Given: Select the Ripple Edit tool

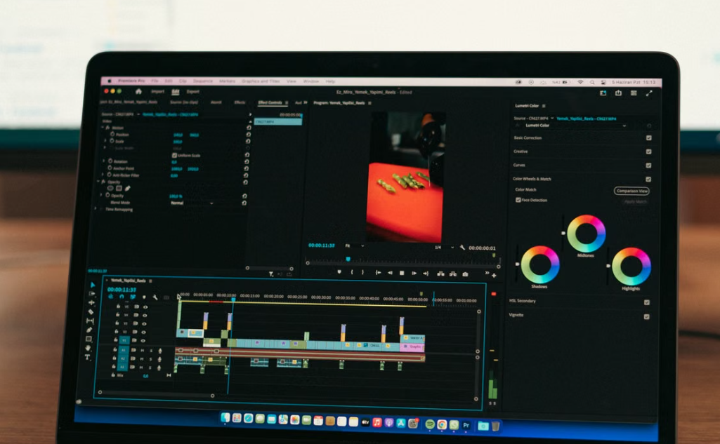Looking at the screenshot, I should [91, 303].
